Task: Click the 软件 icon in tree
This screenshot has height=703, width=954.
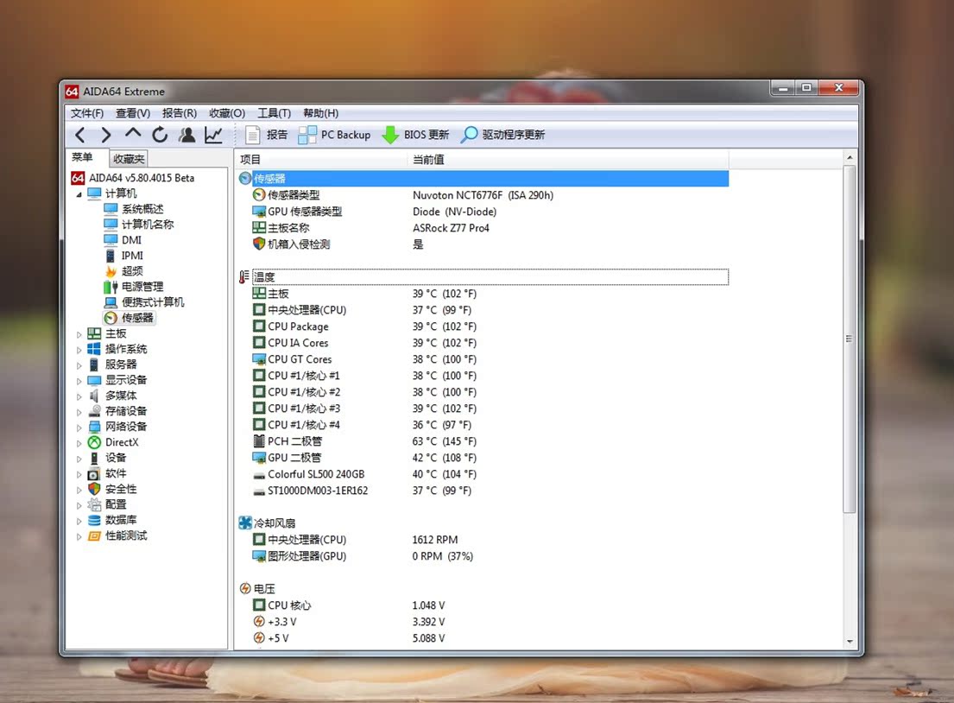Action: 94,473
